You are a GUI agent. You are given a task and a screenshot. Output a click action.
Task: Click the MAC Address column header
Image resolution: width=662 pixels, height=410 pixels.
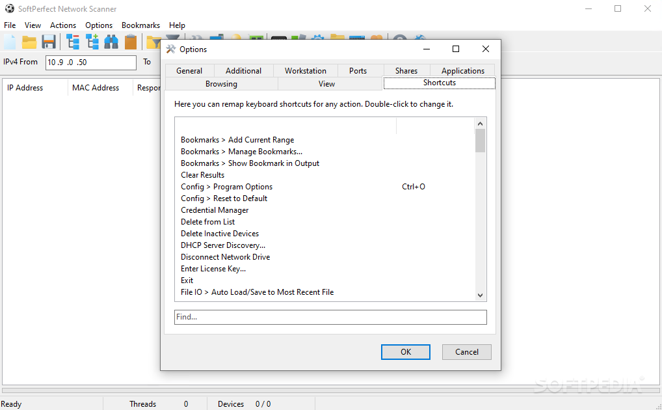(x=100, y=88)
